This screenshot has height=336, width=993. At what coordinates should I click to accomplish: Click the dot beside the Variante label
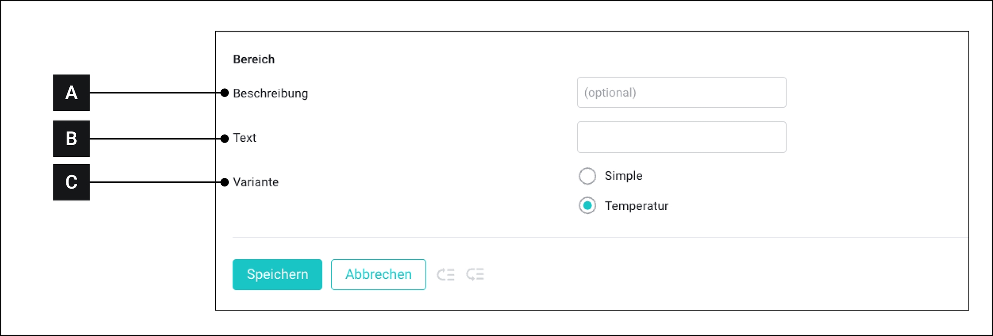point(225,183)
